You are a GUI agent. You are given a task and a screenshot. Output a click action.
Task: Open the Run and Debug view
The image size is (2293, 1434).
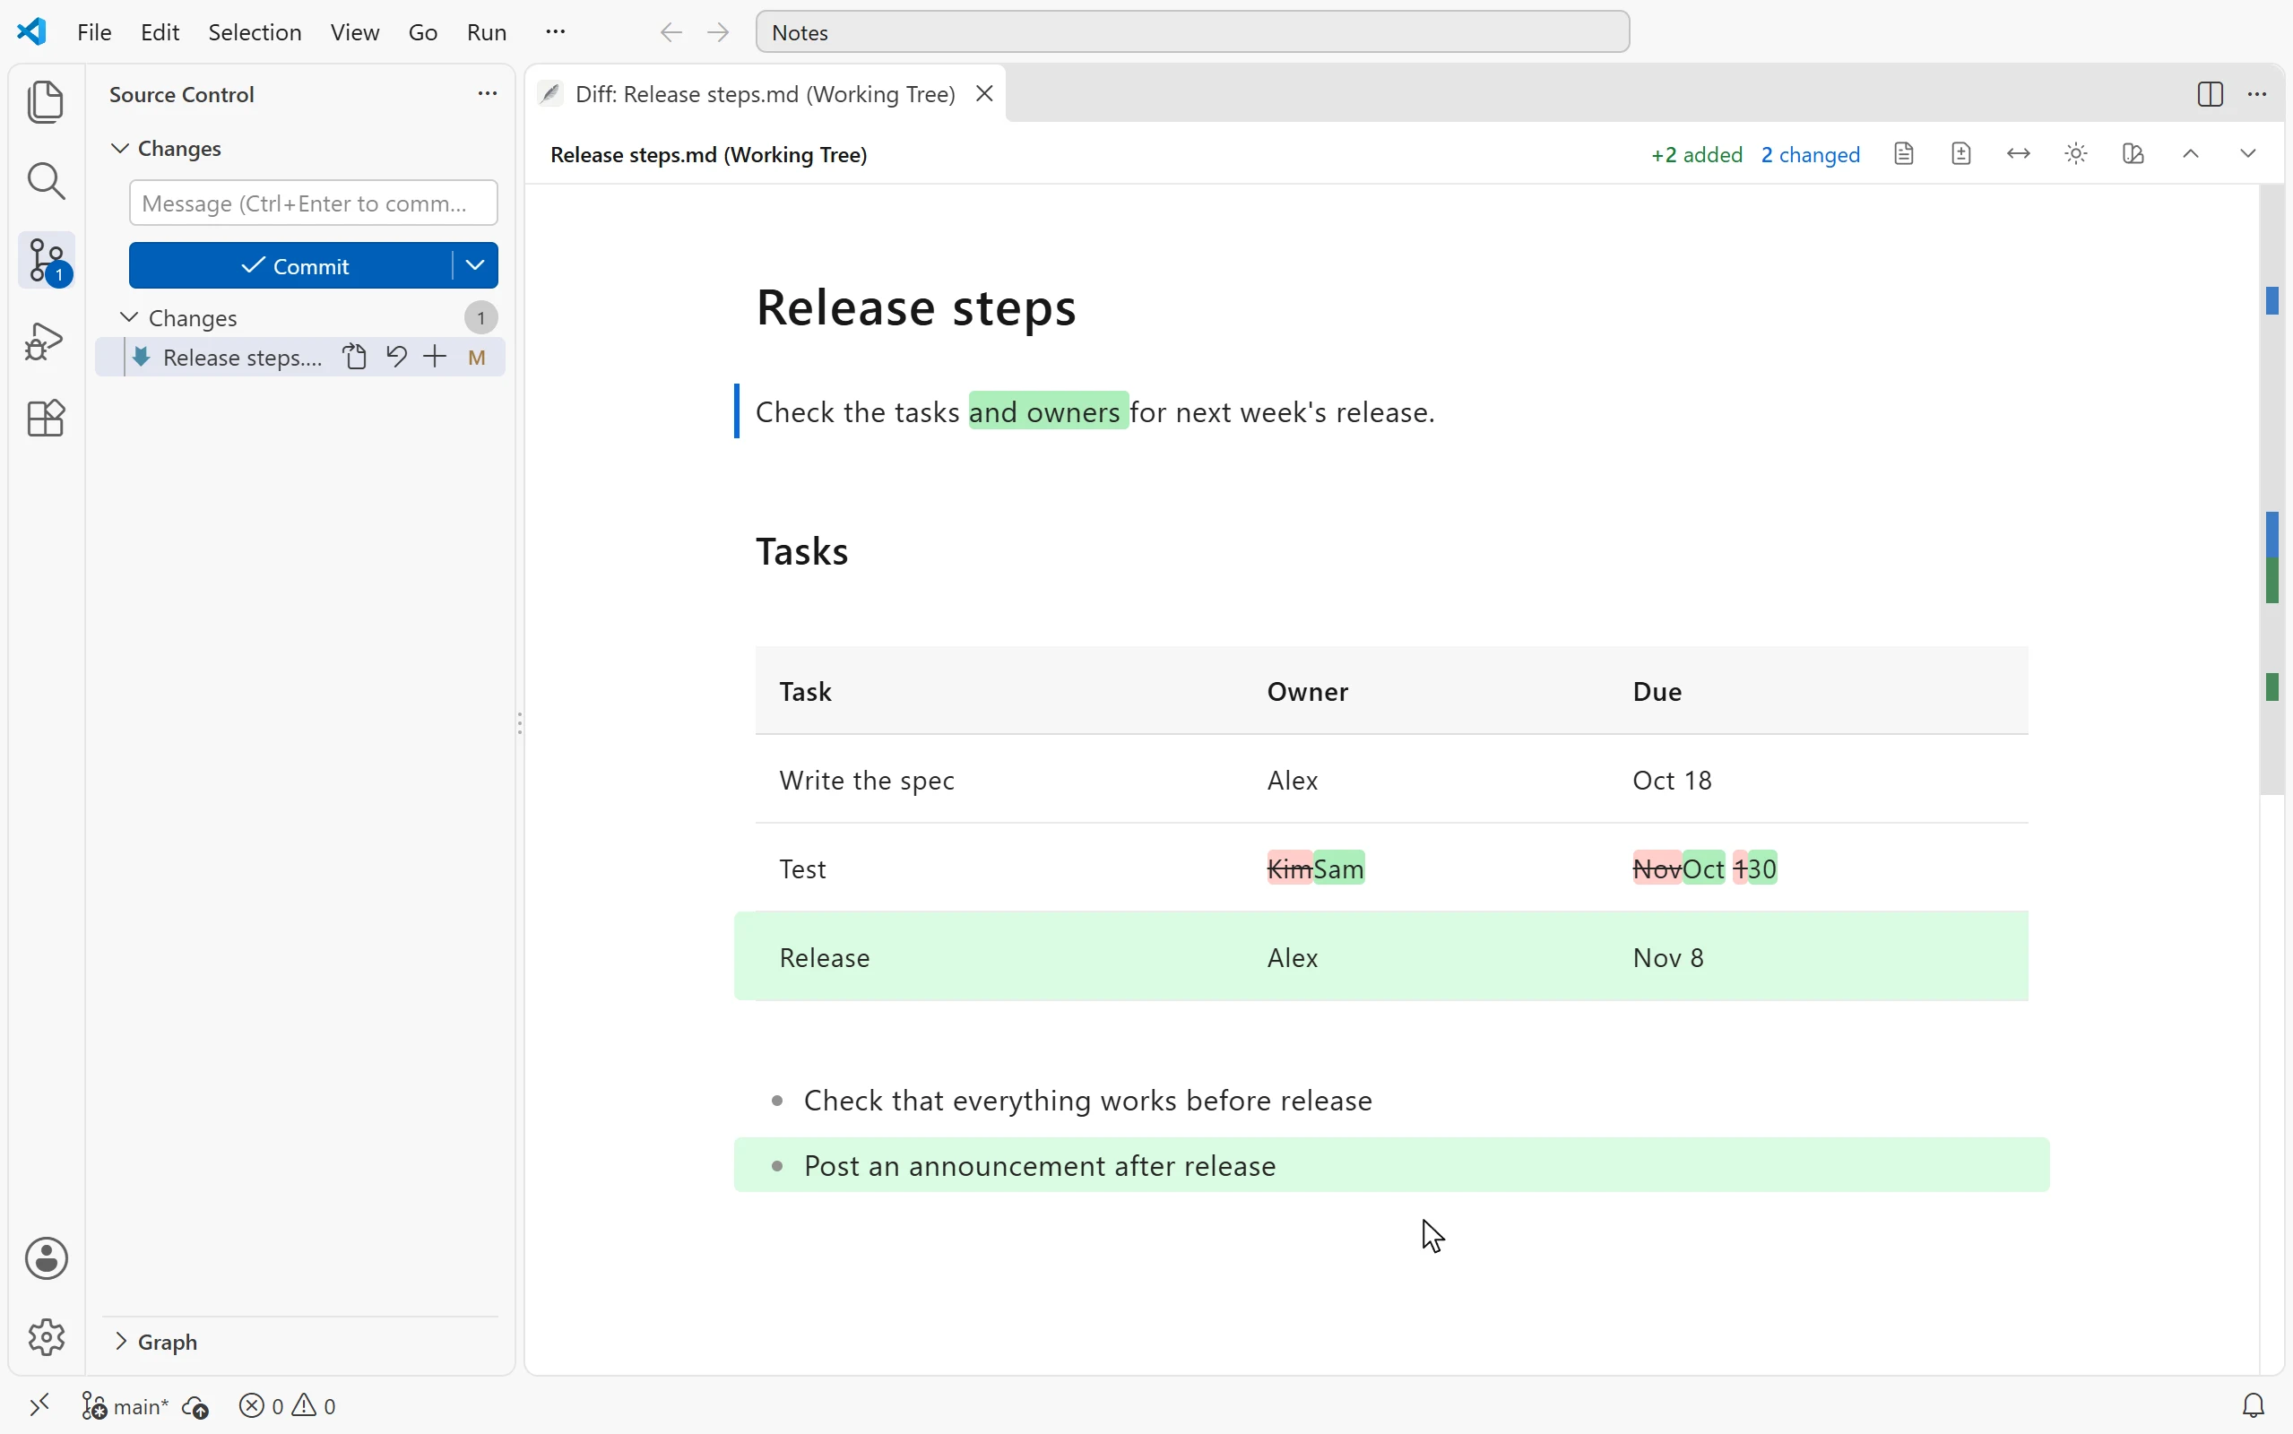tap(46, 341)
